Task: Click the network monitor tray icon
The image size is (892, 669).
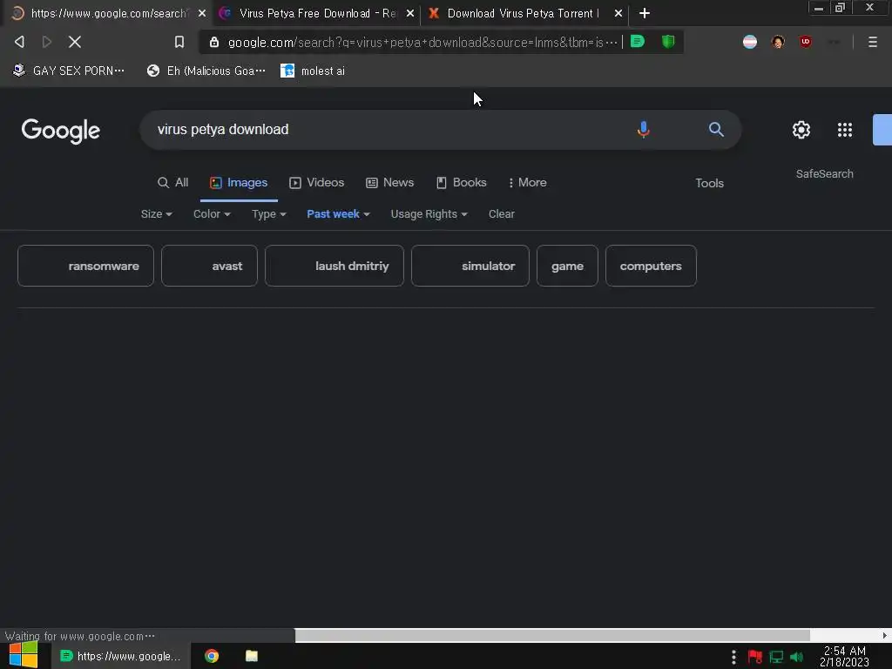Action: [x=776, y=657]
